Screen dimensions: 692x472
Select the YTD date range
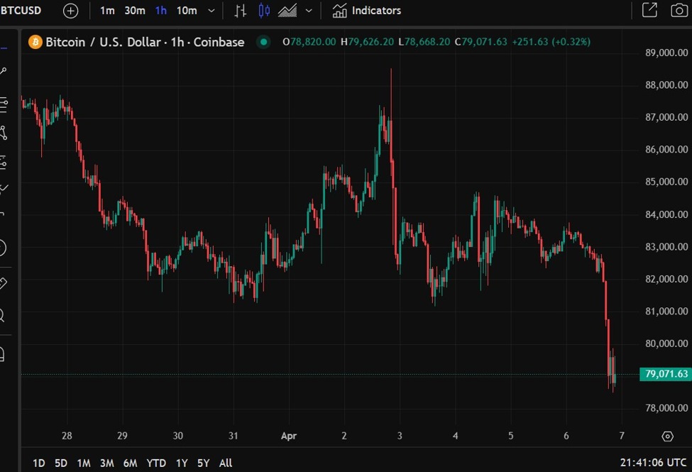[x=156, y=463]
